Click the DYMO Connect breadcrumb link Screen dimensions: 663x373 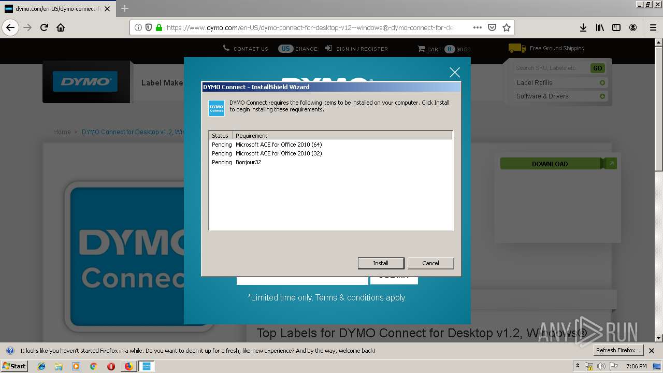click(x=133, y=132)
